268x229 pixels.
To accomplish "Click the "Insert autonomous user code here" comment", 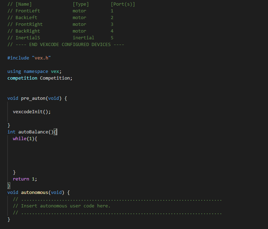I will pyautogui.click(x=66, y=206).
